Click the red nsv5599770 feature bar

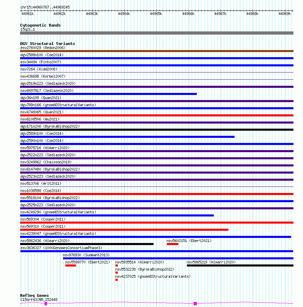click(x=70, y=265)
